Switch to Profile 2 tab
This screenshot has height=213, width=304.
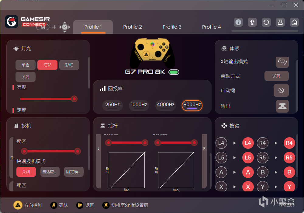(133, 27)
